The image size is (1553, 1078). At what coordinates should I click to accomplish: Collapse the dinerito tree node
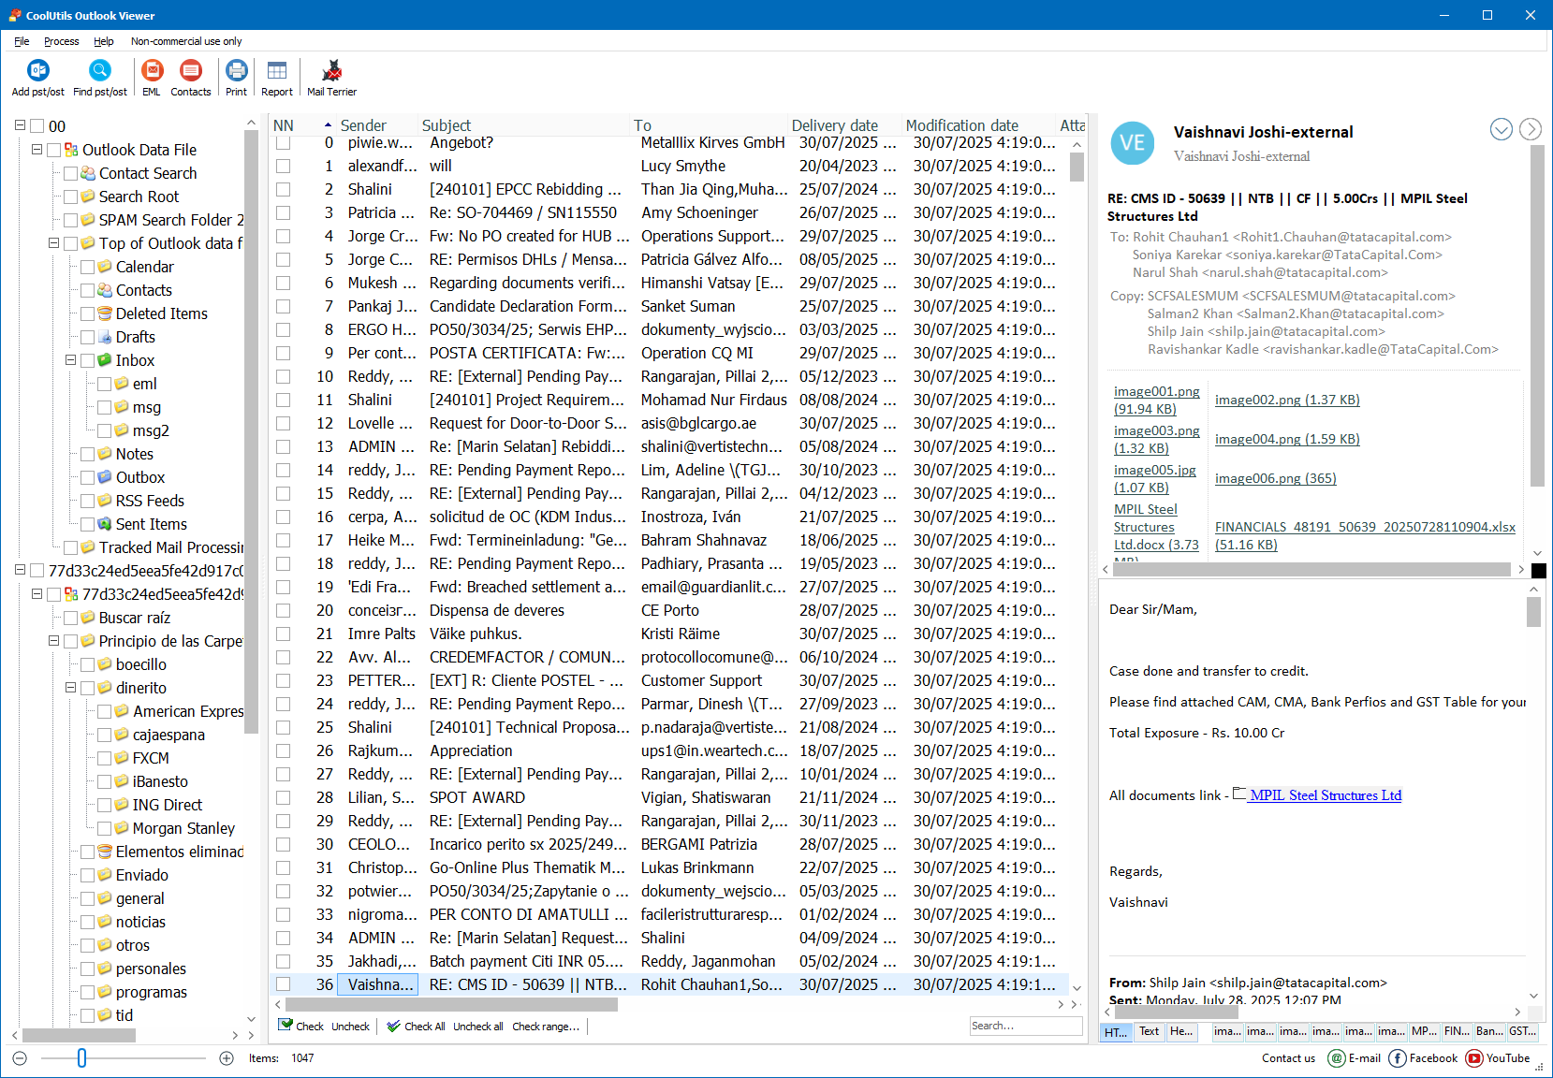coord(70,687)
